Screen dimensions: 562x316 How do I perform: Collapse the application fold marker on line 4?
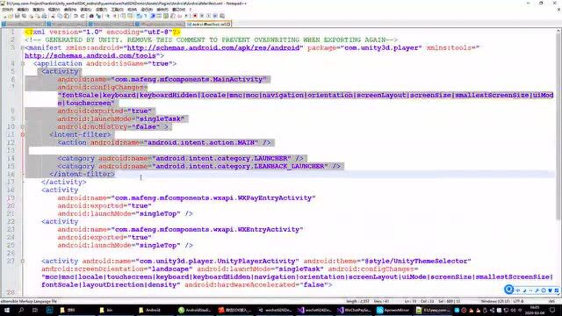pyautogui.click(x=23, y=63)
